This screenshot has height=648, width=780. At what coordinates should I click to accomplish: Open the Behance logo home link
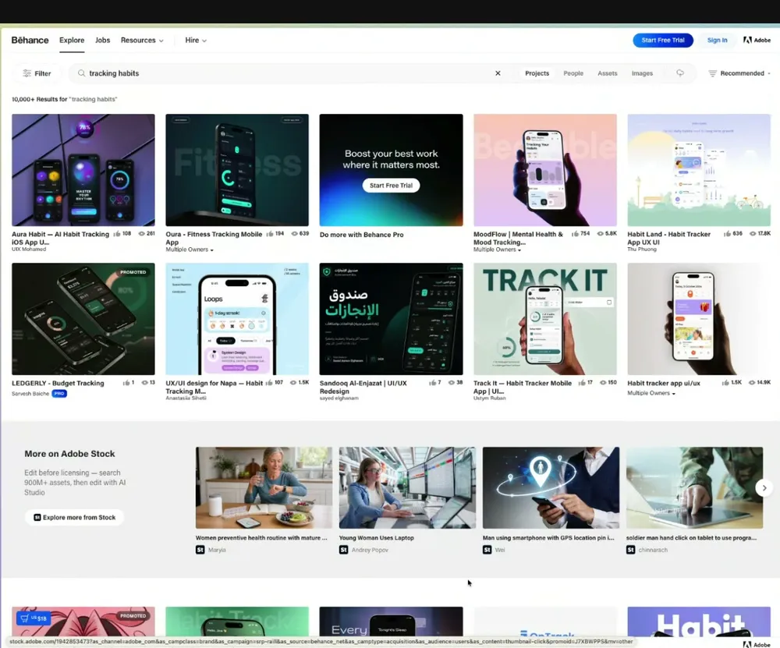point(30,41)
